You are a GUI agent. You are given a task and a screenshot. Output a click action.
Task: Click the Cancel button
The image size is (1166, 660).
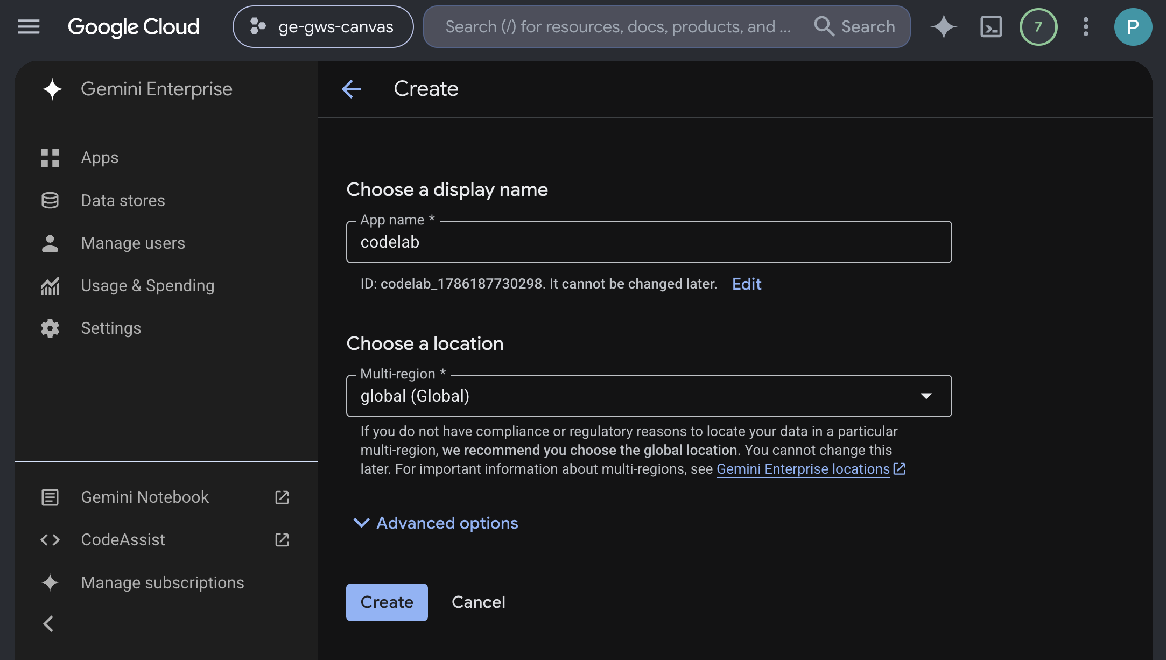479,602
